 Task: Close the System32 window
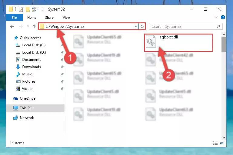pos(219,9)
